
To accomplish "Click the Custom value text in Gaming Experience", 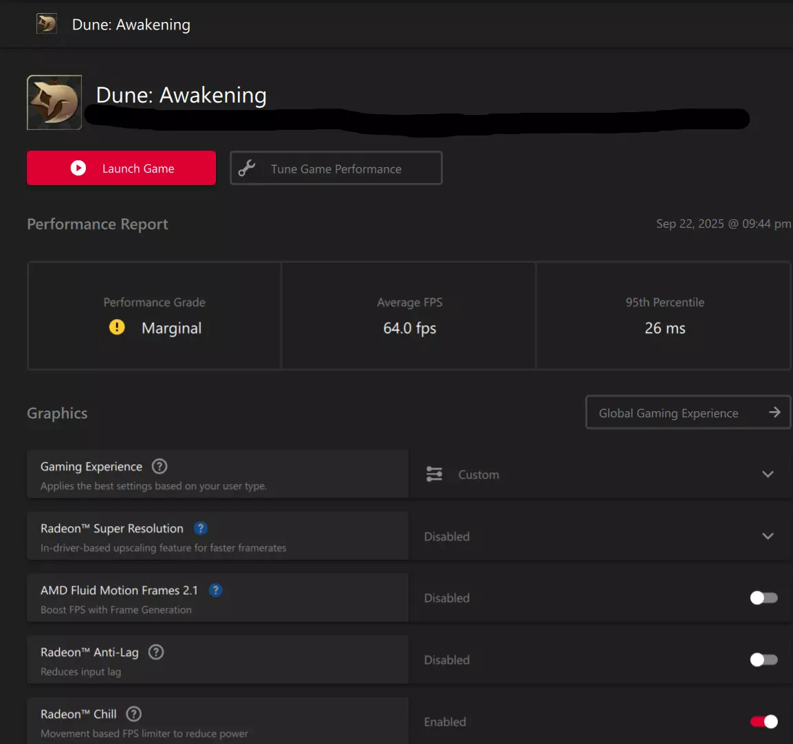I will coord(479,474).
